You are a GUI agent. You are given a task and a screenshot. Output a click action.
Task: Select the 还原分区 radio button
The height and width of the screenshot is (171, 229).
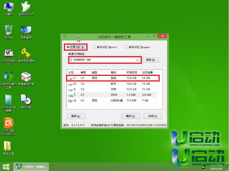click(x=76, y=47)
